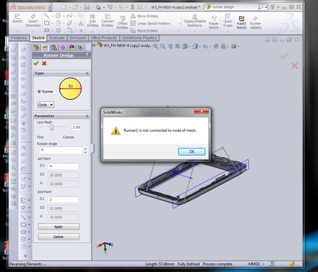Open the FeatureManager design tree tab icon
Viewport: 318px width, 272px height.
36,47
